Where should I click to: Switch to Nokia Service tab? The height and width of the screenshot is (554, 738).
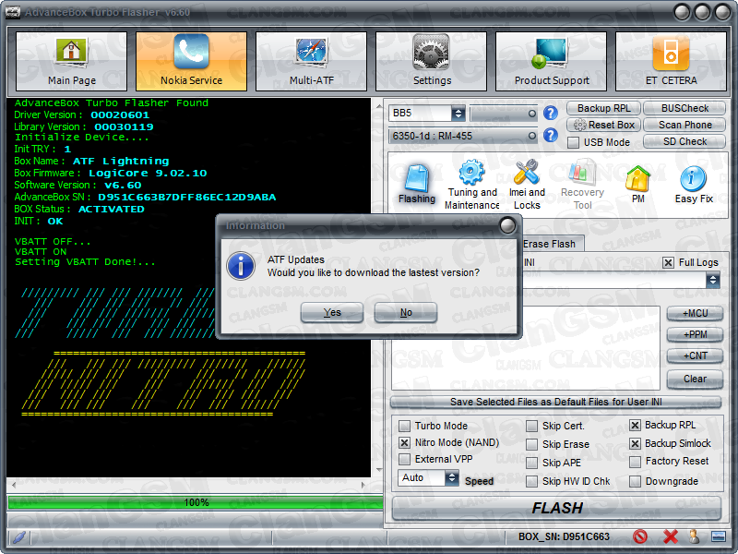click(x=191, y=61)
